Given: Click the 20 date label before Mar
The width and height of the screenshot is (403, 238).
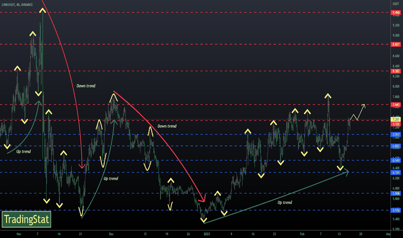Looking at the screenshot, I should (361, 234).
